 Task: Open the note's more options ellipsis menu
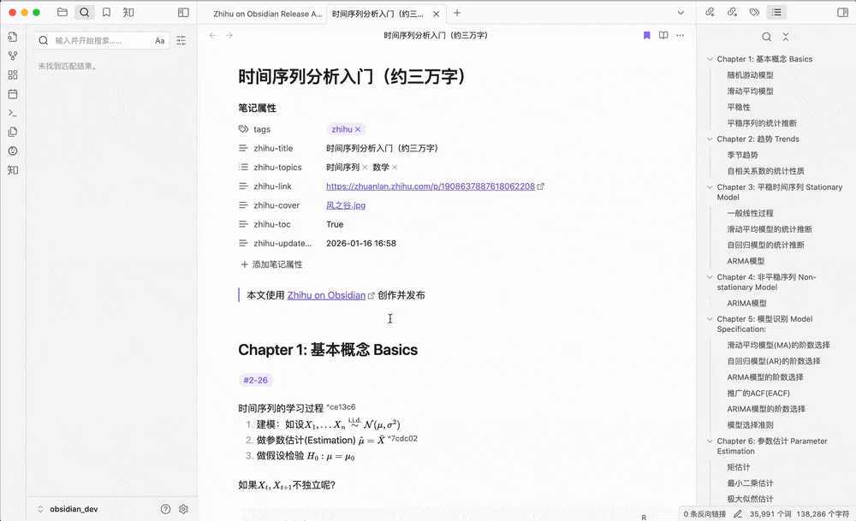click(x=682, y=35)
